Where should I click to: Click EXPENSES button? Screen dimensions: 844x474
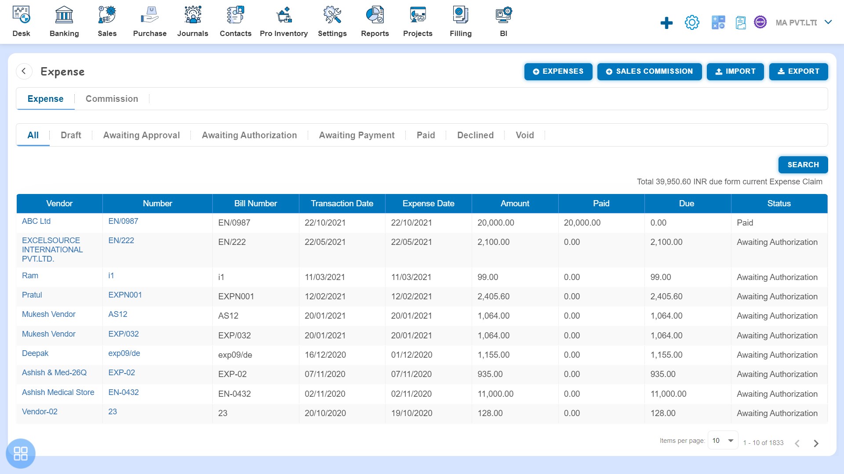click(558, 71)
